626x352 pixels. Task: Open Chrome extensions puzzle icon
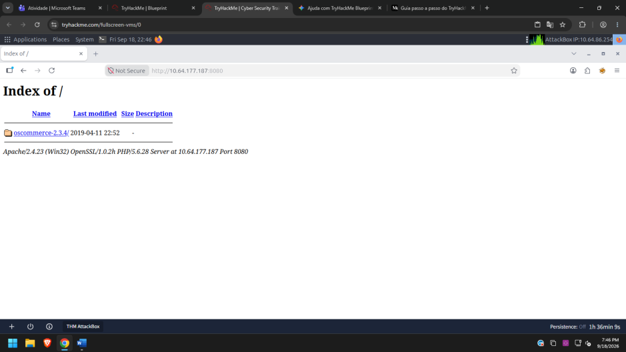tap(583, 25)
